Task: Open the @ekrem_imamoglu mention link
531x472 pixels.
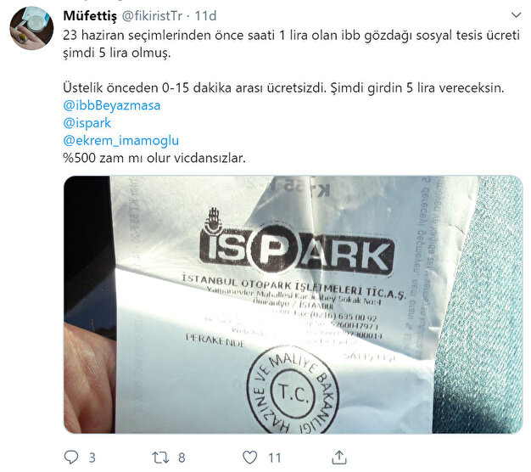Action: click(x=121, y=140)
